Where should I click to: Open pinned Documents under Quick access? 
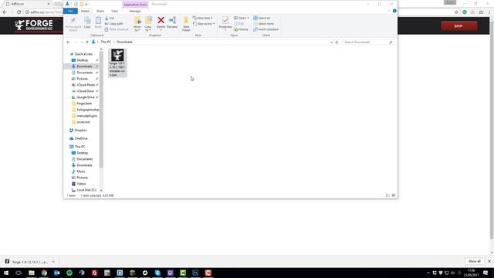click(84, 73)
